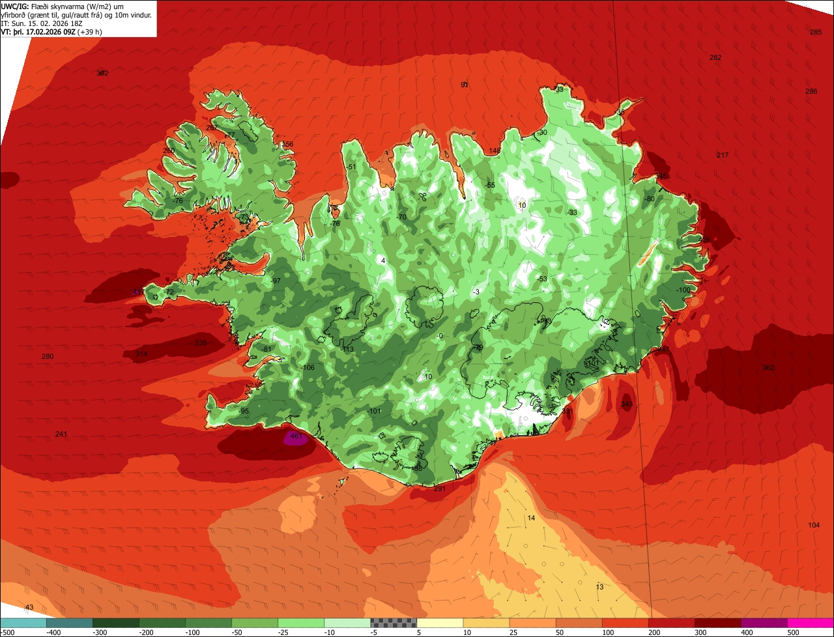Click the map value 314
Image resolution: width=834 pixels, height=637 pixels.
pos(141,354)
